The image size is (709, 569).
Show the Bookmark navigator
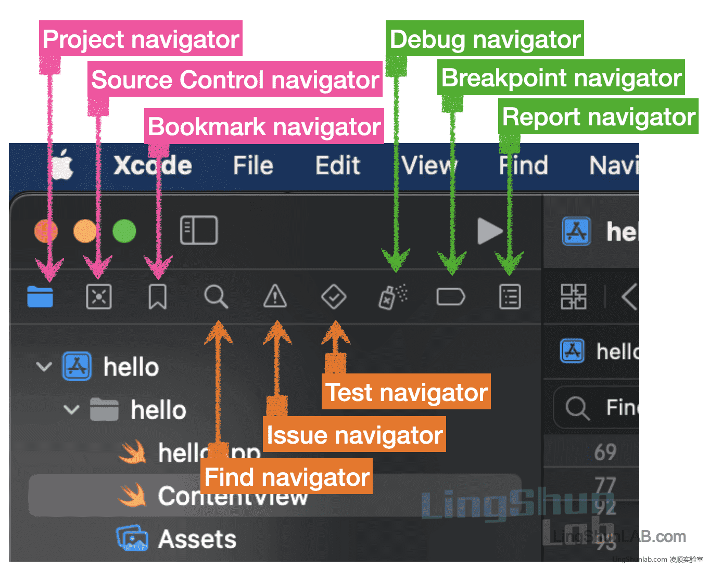[x=157, y=297]
